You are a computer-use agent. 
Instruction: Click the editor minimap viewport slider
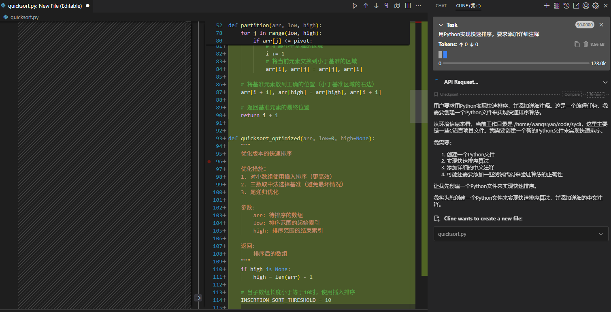pyautogui.click(x=419, y=106)
